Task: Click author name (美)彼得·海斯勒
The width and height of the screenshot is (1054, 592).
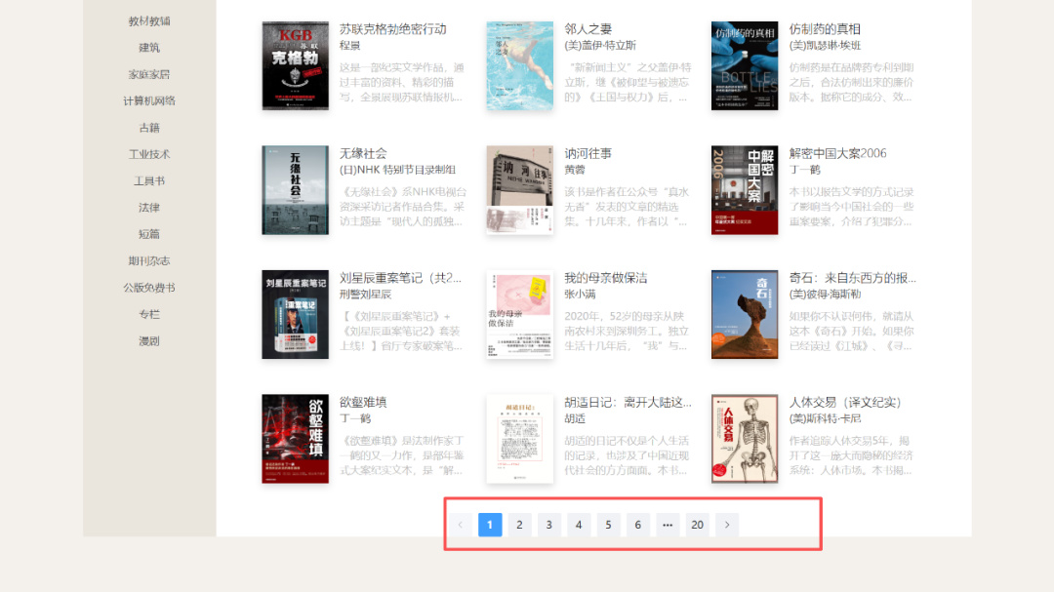Action: click(x=825, y=294)
